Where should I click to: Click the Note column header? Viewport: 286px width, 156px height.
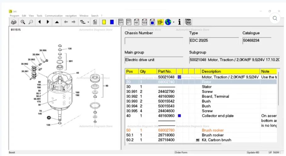(268, 71)
